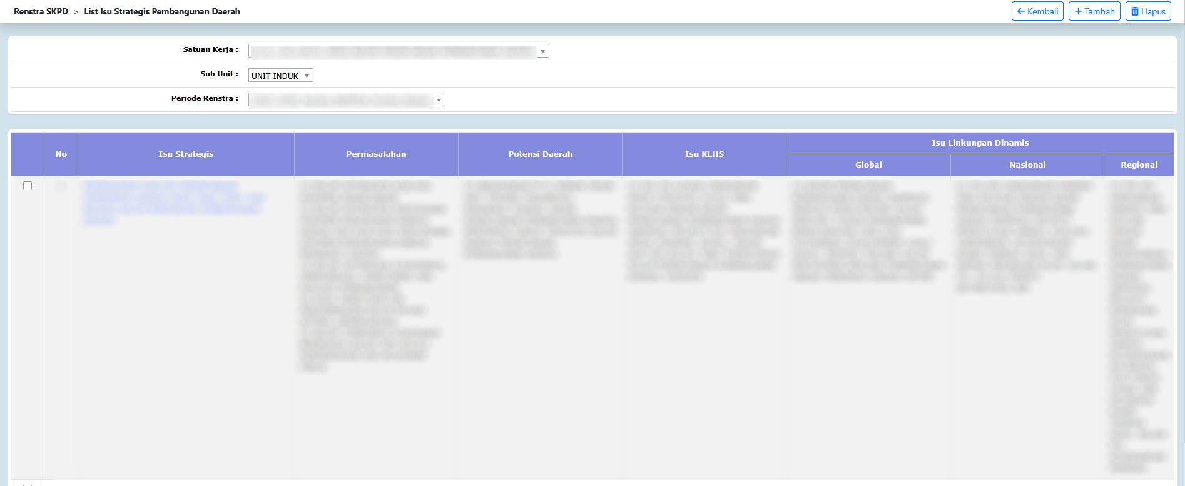1185x486 pixels.
Task: Select the Regional sub-column header
Action: 1139,165
